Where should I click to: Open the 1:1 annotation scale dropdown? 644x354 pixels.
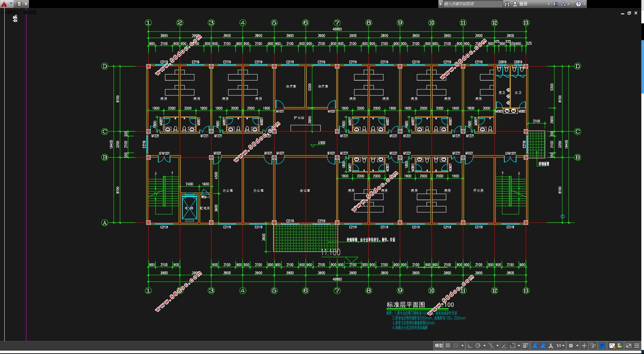click(x=560, y=346)
